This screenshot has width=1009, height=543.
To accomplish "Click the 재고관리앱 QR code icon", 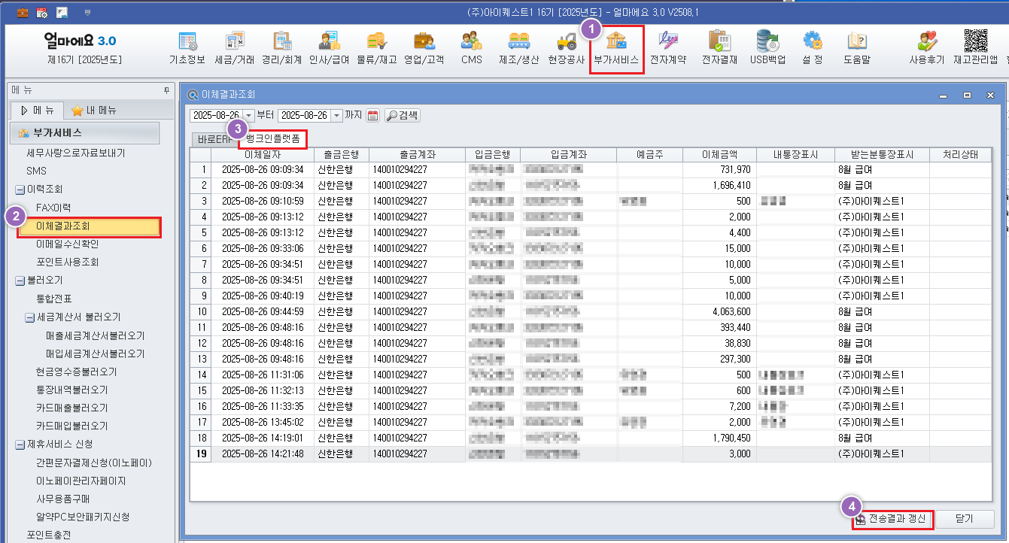I will 975,47.
